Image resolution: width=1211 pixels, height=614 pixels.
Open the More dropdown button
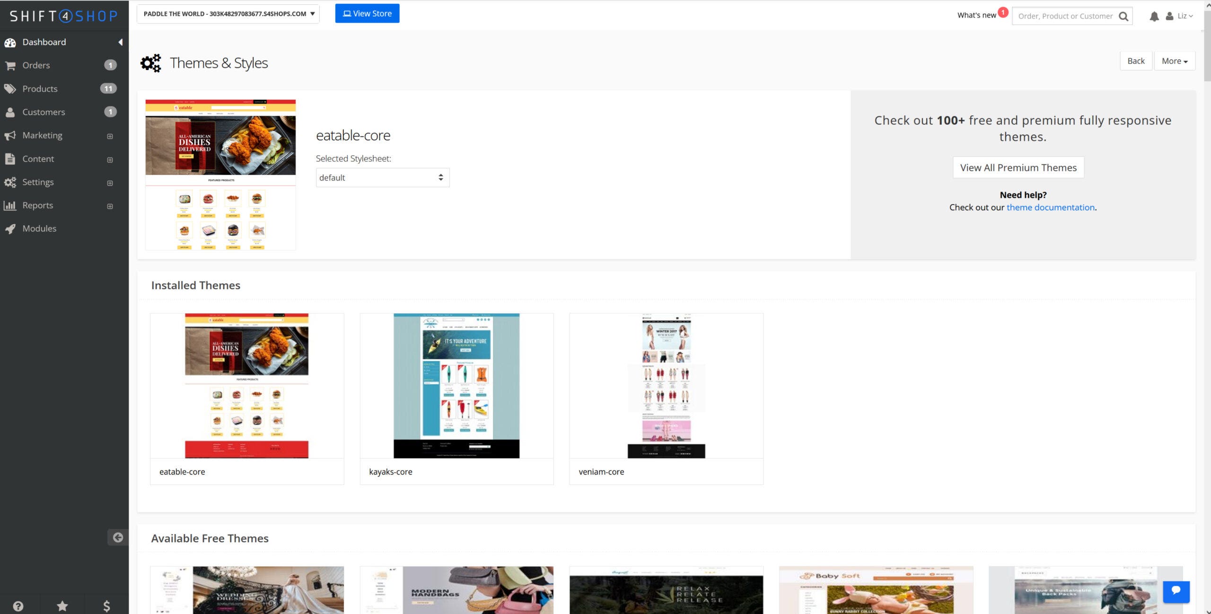coord(1174,61)
